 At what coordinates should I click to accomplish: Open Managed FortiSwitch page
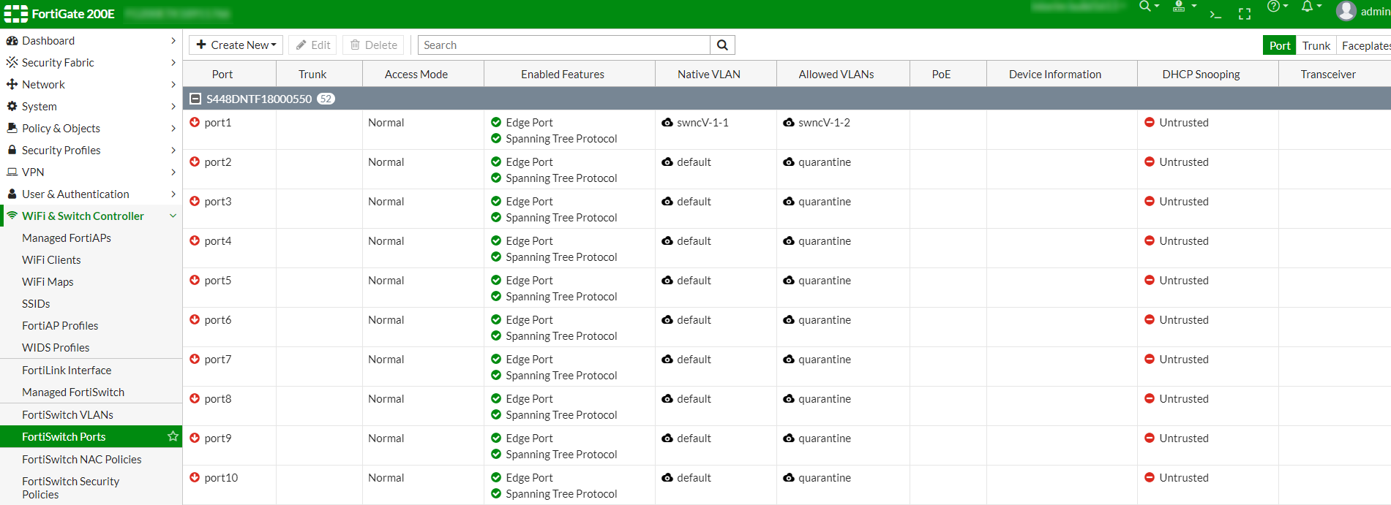(73, 392)
